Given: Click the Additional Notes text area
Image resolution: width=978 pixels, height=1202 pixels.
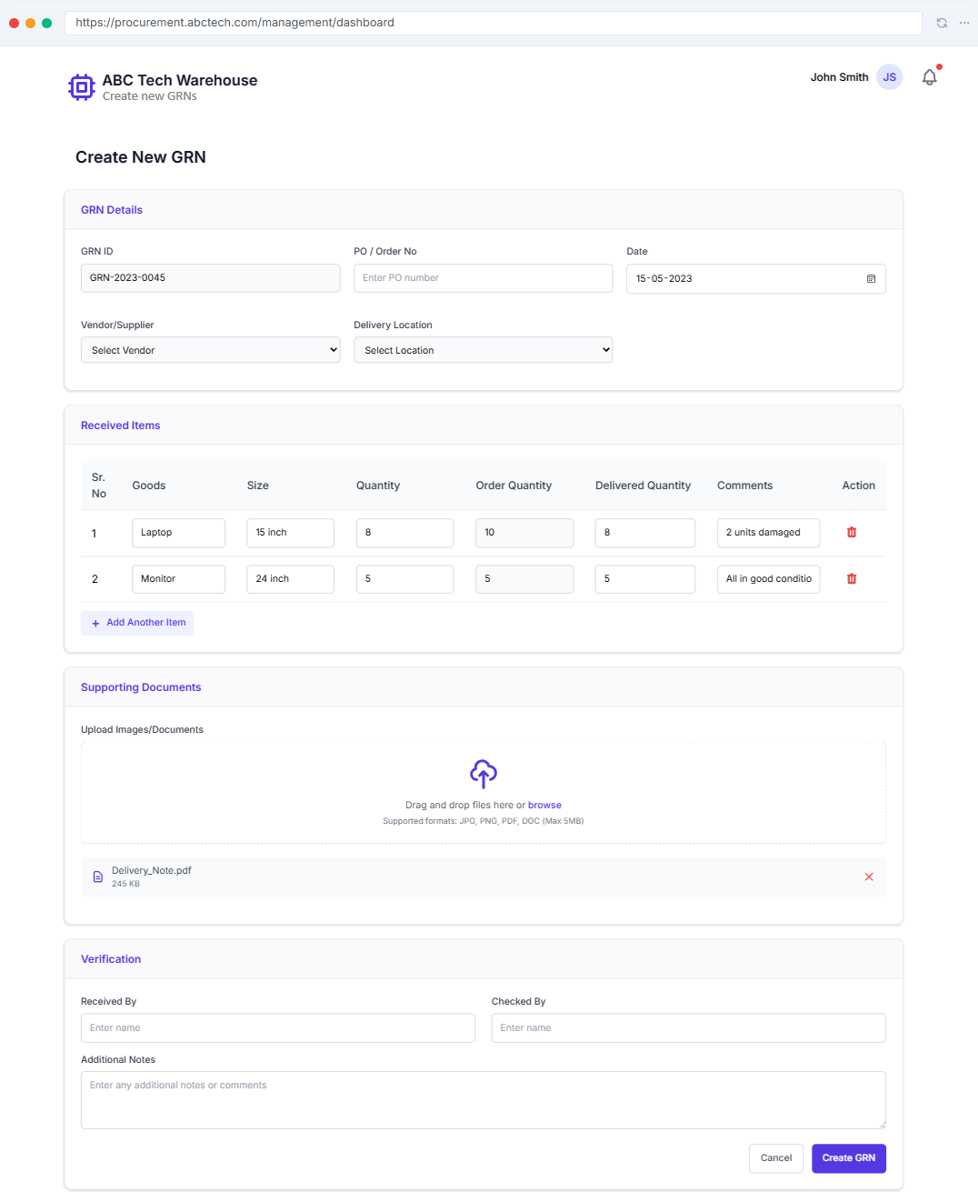Looking at the screenshot, I should [x=484, y=1100].
